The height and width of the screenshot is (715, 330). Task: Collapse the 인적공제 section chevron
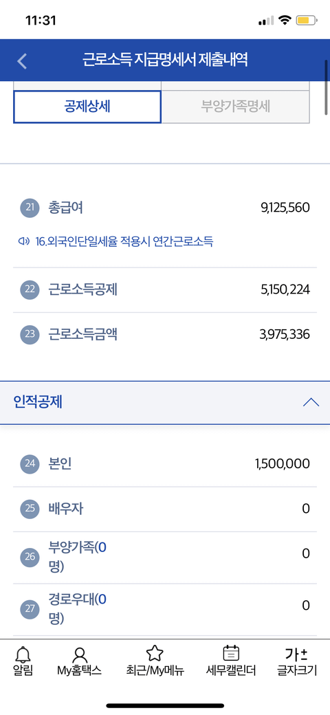[311, 402]
